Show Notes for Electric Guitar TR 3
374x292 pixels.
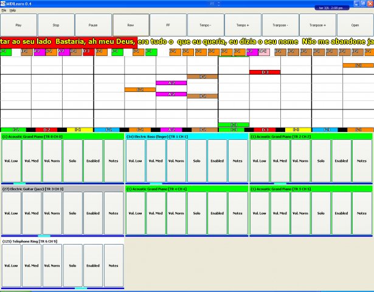pyautogui.click(x=114, y=214)
